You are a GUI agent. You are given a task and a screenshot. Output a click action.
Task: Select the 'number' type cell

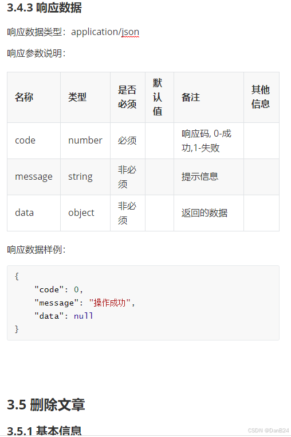point(85,140)
